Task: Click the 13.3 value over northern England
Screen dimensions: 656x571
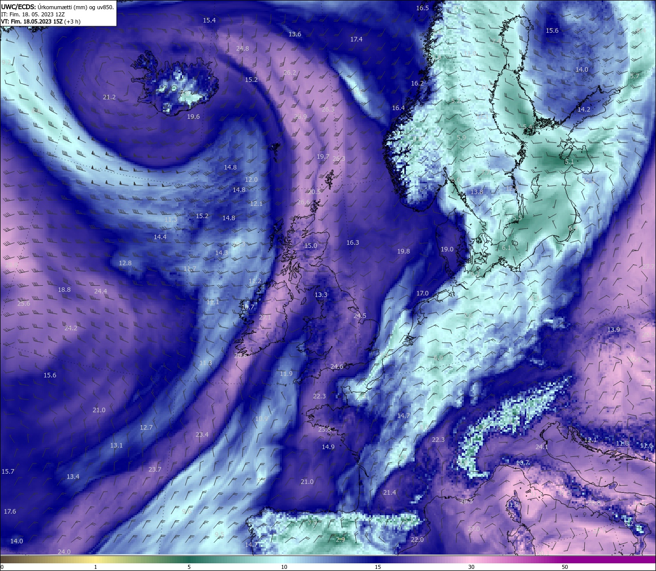Action: [321, 295]
